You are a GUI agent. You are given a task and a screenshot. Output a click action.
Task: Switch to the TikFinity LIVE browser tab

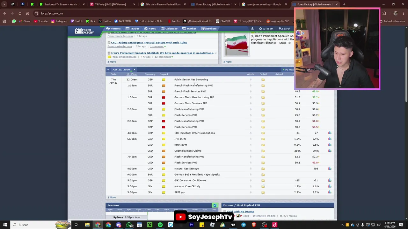(x=112, y=4)
